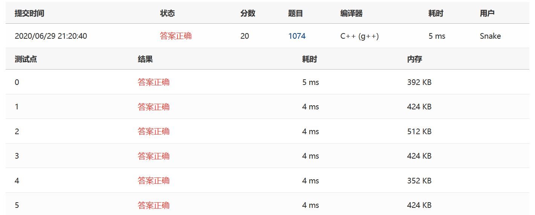Select the top table's 耗时 column header
The width and height of the screenshot is (535, 215).
(x=436, y=13)
